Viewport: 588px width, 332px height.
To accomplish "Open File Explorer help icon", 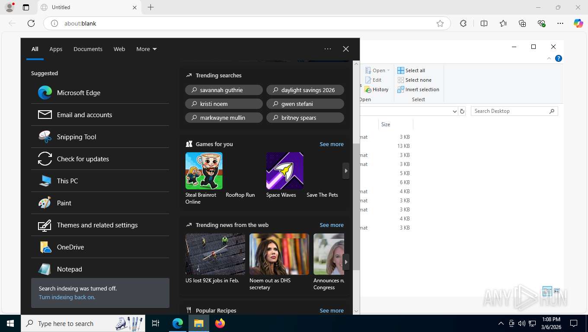I will tap(559, 58).
